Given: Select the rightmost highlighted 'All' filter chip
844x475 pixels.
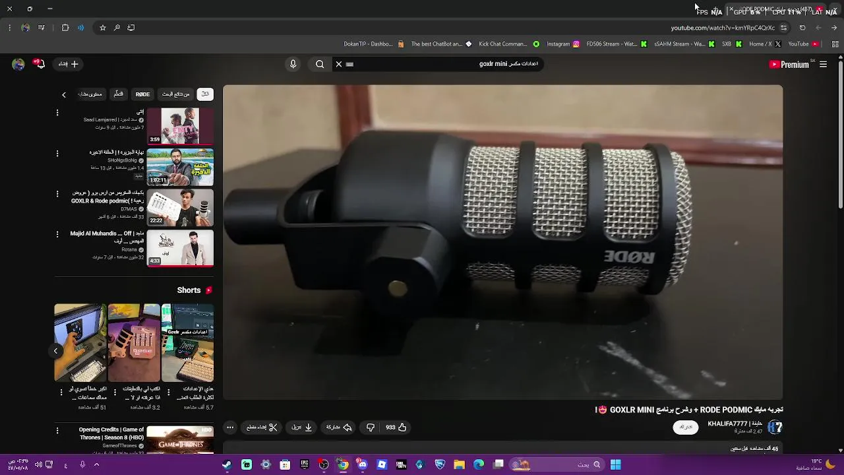Looking at the screenshot, I should point(205,94).
